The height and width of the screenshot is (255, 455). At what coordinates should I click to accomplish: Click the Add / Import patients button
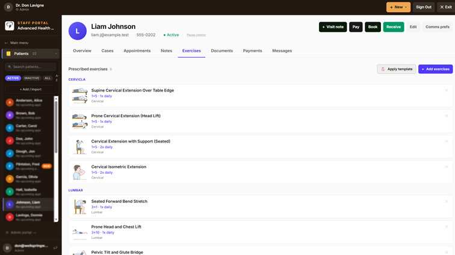31,90
